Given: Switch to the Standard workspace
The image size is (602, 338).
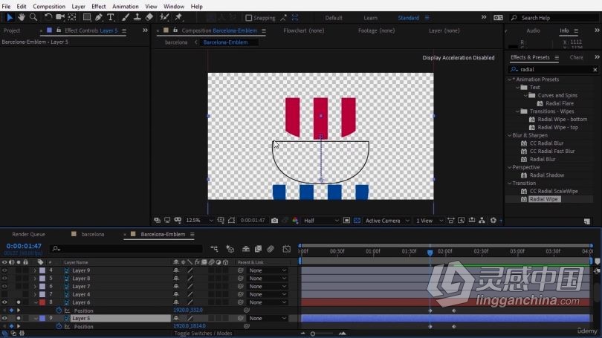Looking at the screenshot, I should coord(409,18).
